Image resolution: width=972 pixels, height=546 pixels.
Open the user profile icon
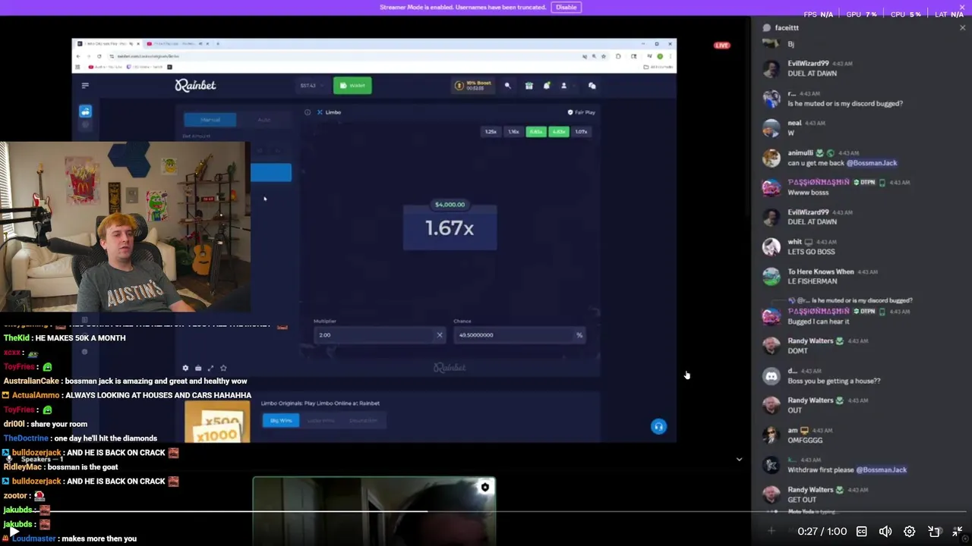click(x=563, y=86)
